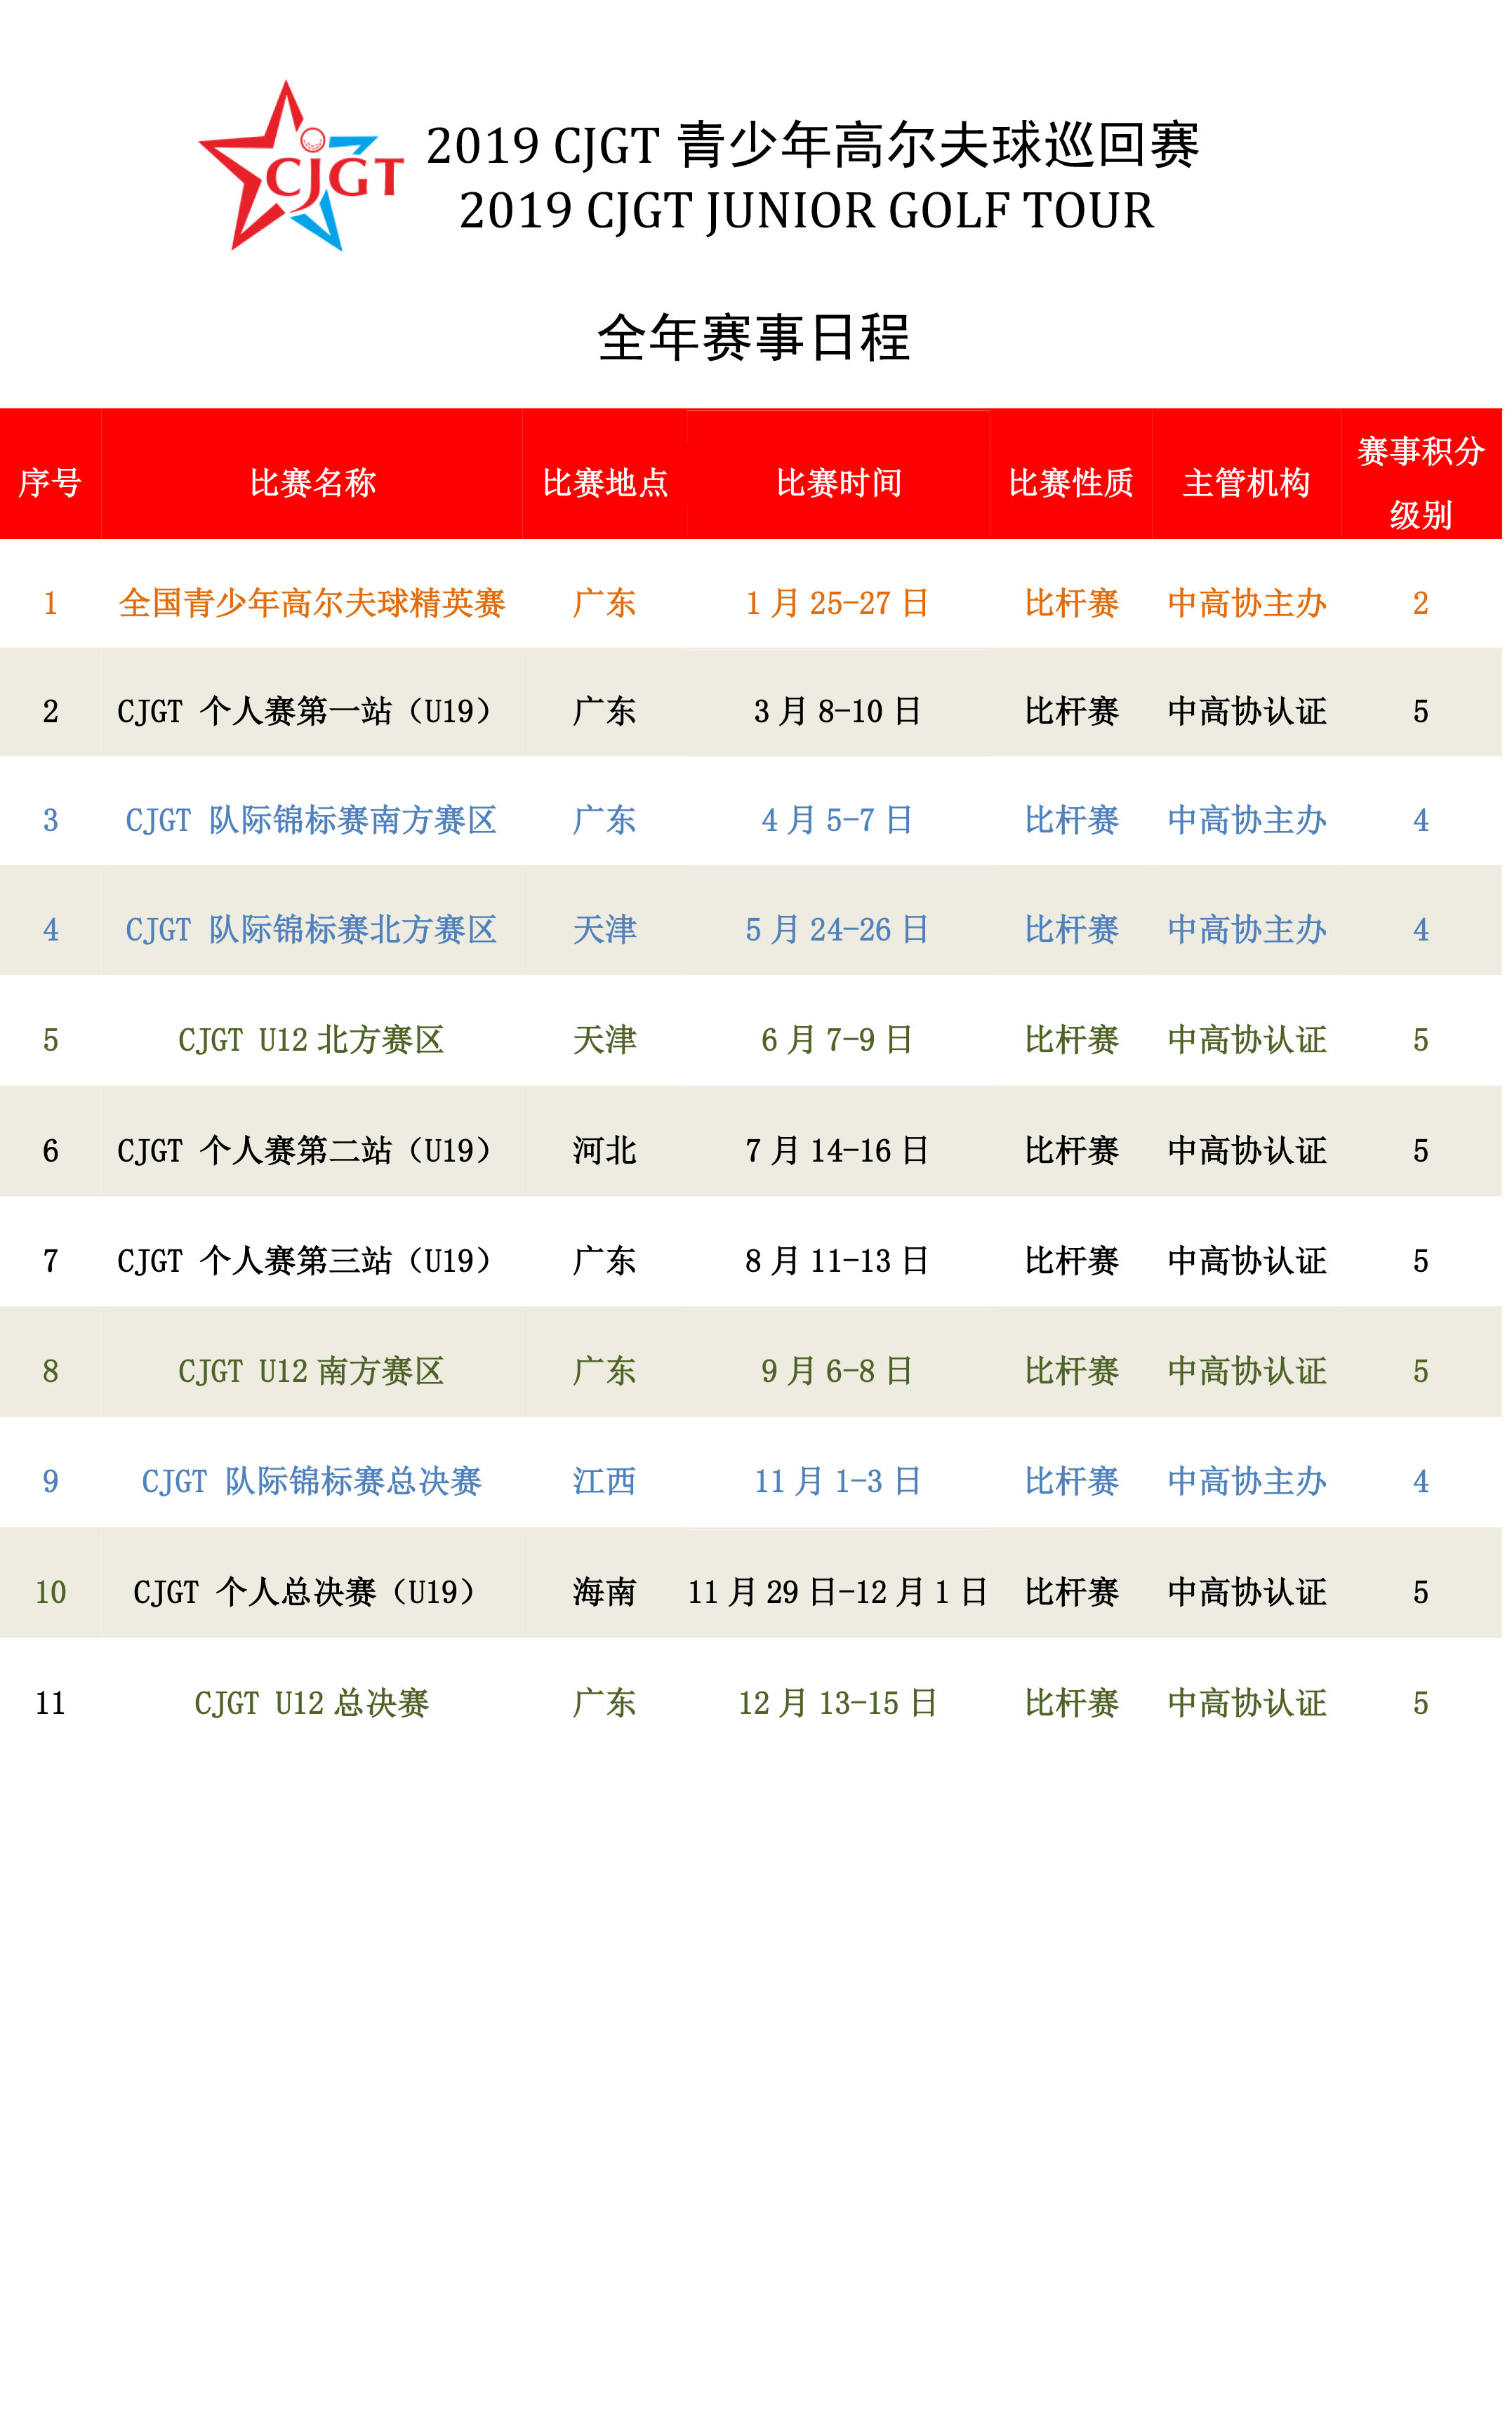
Task: Click the date 6月7-9日
Action: (838, 1040)
